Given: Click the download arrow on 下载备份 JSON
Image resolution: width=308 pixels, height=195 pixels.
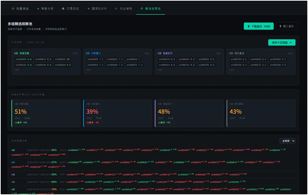Looking at the screenshot, I should pos(249,26).
